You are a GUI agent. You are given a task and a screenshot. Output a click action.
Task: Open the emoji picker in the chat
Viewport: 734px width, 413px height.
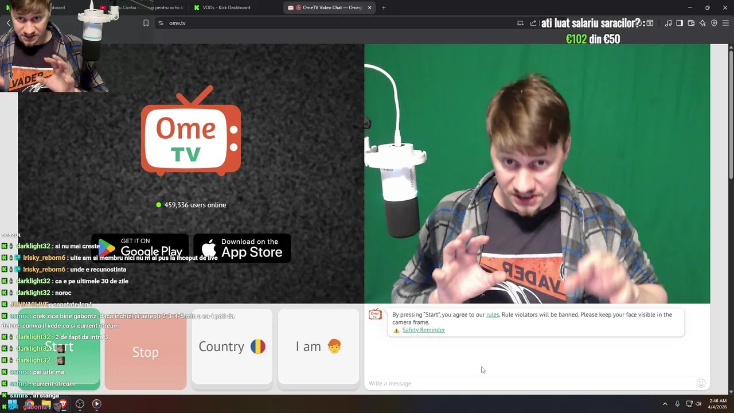[x=701, y=383]
